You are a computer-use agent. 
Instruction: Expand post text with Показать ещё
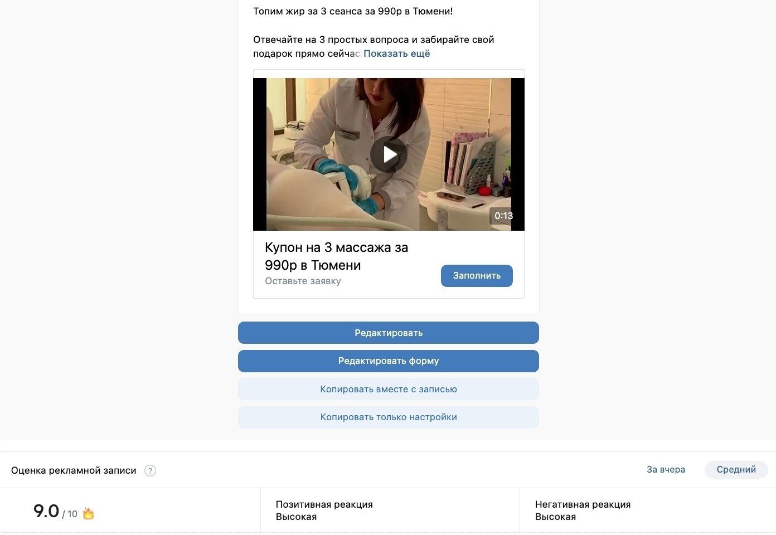396,53
